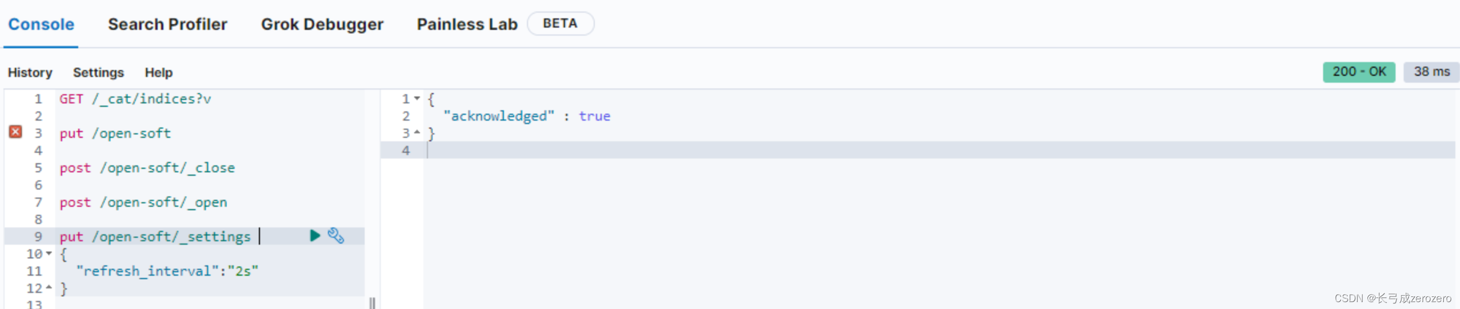Run the put /open-soft/_settings request
The height and width of the screenshot is (309, 1460).
(315, 235)
